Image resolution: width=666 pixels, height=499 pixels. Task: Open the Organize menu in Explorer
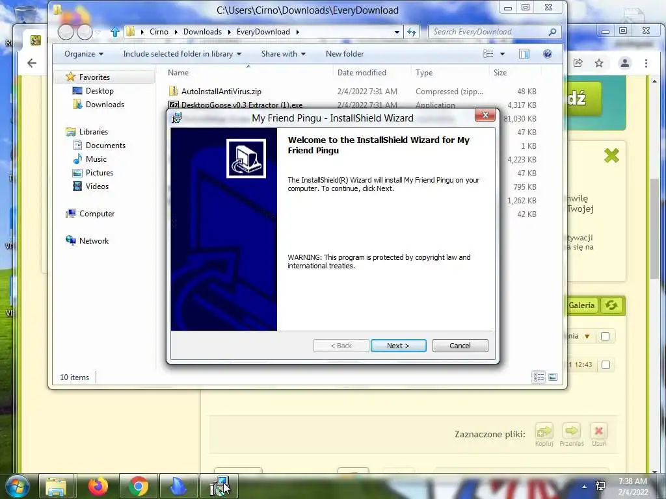point(84,54)
